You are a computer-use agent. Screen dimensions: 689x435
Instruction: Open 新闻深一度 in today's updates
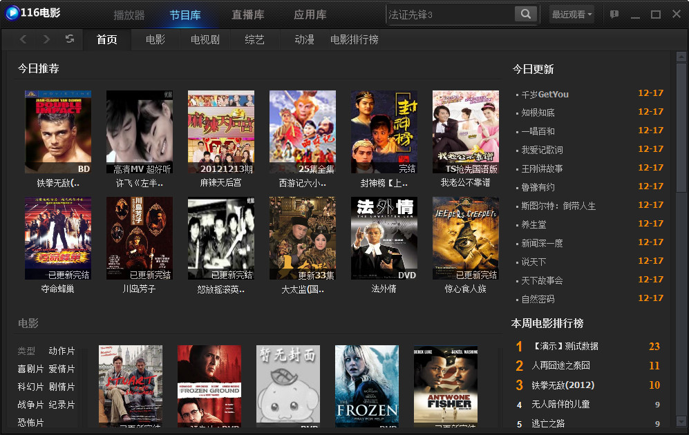tap(542, 243)
